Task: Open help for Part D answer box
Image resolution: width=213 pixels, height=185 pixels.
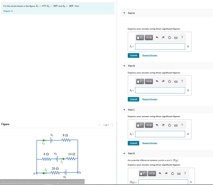Action: point(185,174)
